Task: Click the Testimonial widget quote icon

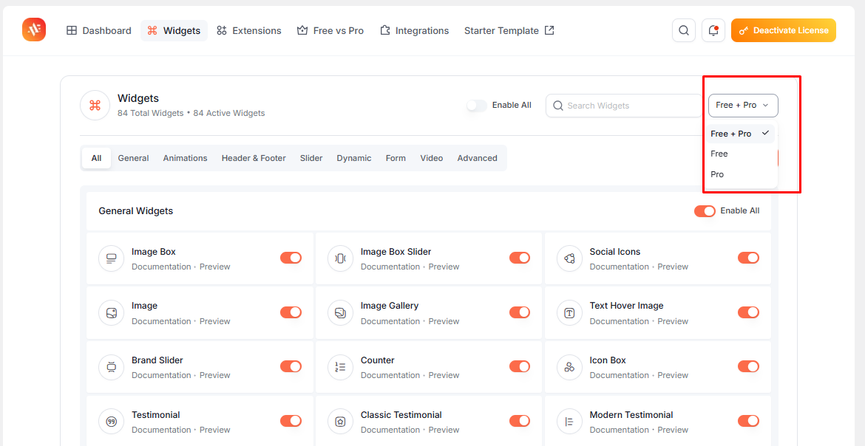Action: [x=112, y=421]
